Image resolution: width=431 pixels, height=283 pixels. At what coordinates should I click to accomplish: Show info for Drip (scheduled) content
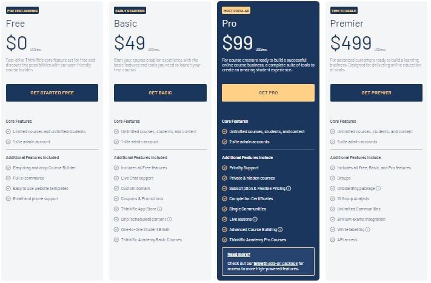click(169, 219)
